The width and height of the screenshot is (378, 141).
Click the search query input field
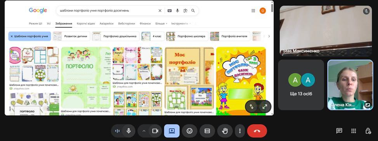coord(107,10)
